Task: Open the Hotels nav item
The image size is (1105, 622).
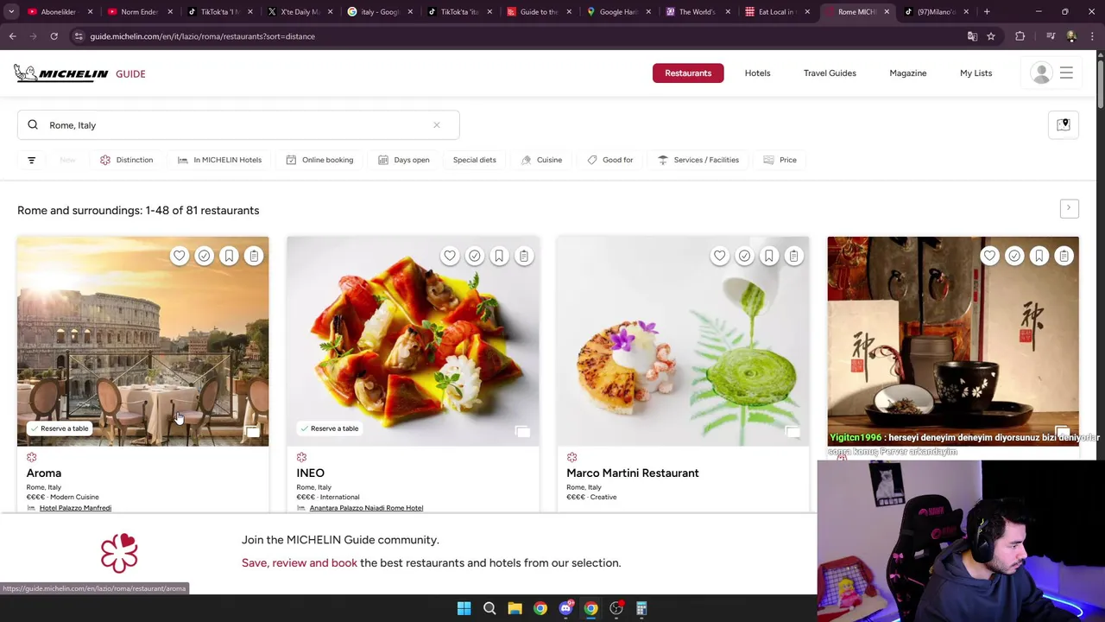Action: pyautogui.click(x=757, y=73)
